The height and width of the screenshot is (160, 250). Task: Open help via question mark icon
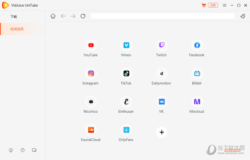coord(22,150)
